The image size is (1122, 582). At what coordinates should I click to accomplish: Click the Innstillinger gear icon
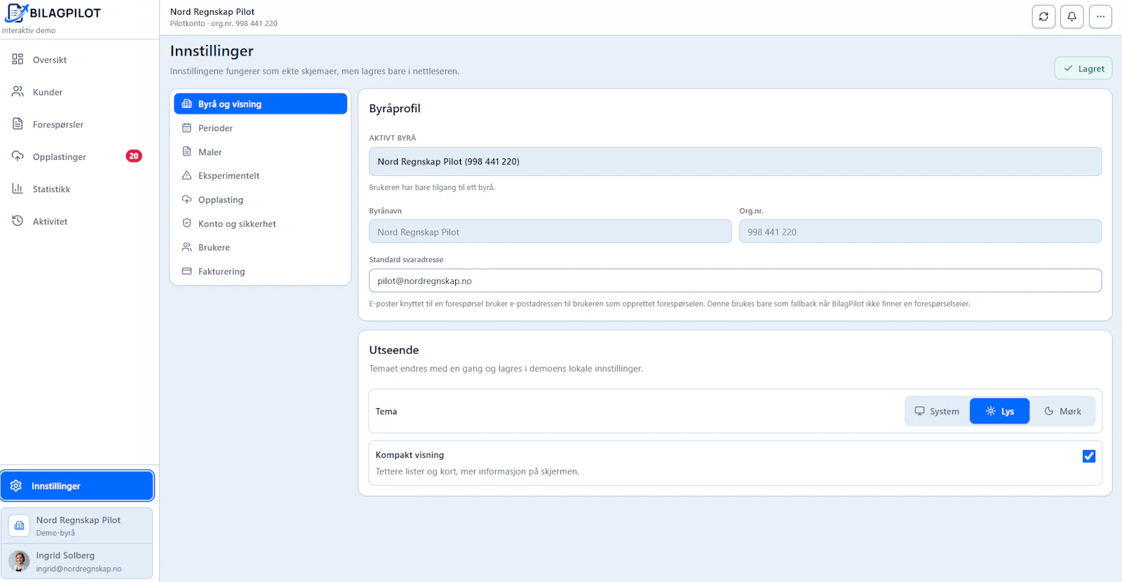(x=16, y=485)
